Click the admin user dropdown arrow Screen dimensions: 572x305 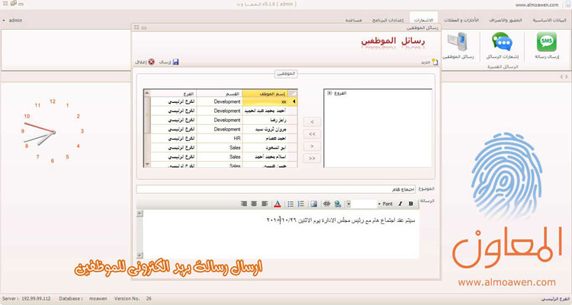pyautogui.click(x=4, y=21)
